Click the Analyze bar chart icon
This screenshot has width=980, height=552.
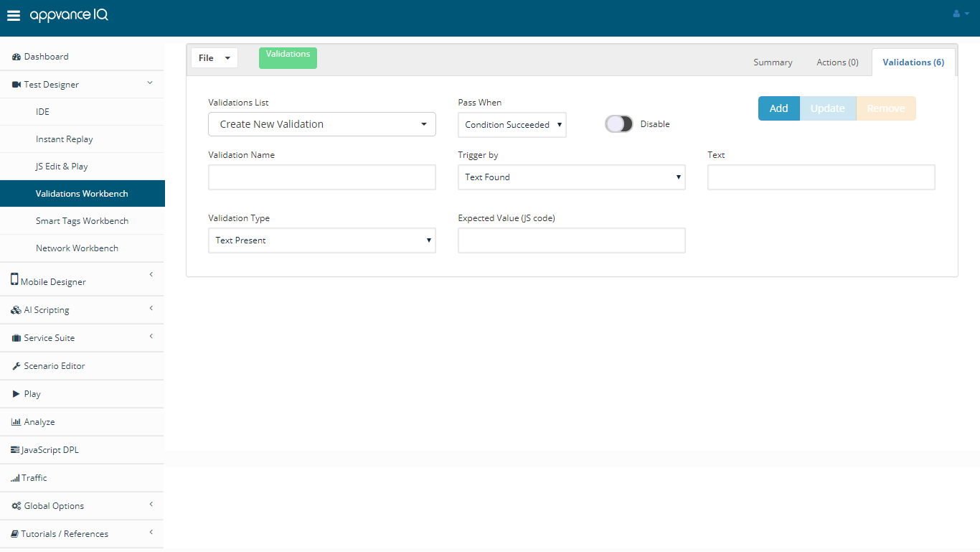[17, 422]
